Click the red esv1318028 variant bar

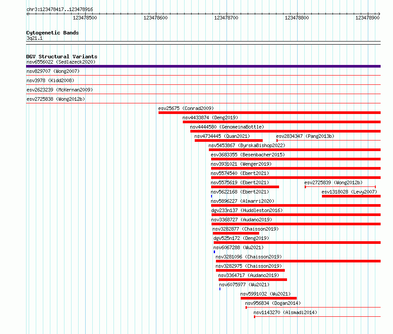pyautogui.click(x=351, y=196)
